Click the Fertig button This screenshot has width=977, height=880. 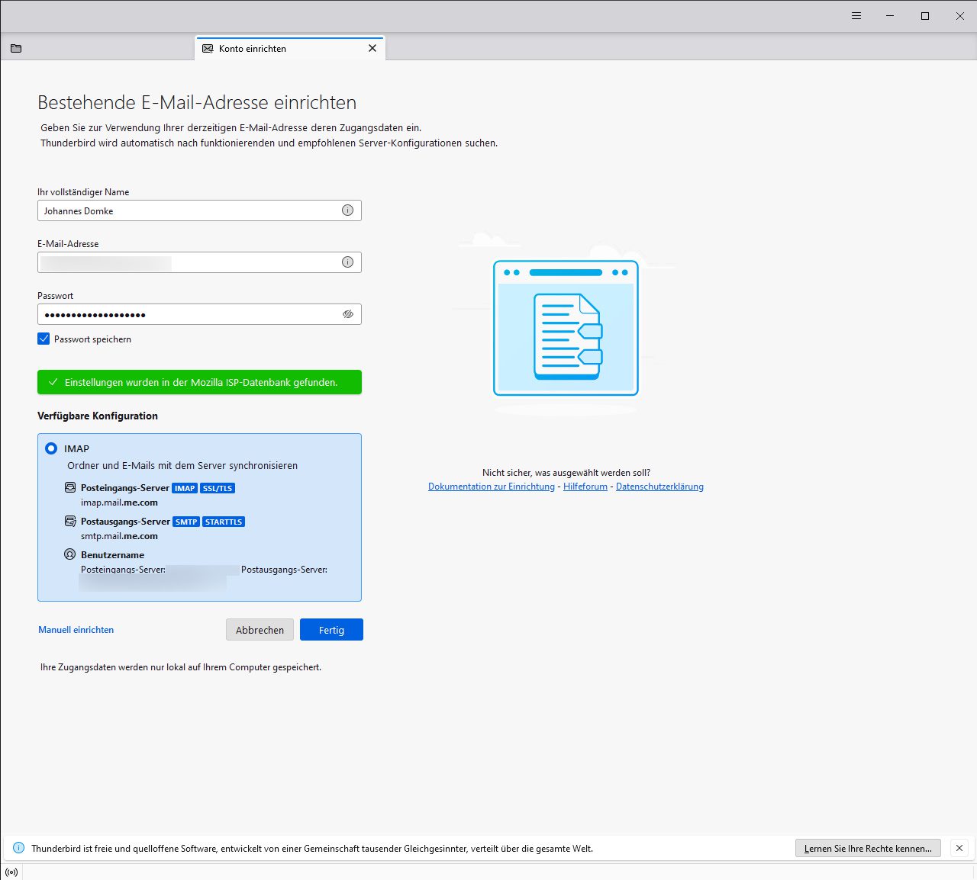pyautogui.click(x=331, y=630)
